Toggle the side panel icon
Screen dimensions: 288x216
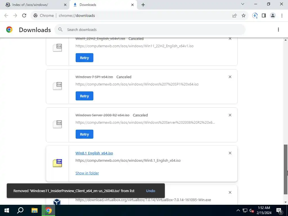tap(264, 16)
